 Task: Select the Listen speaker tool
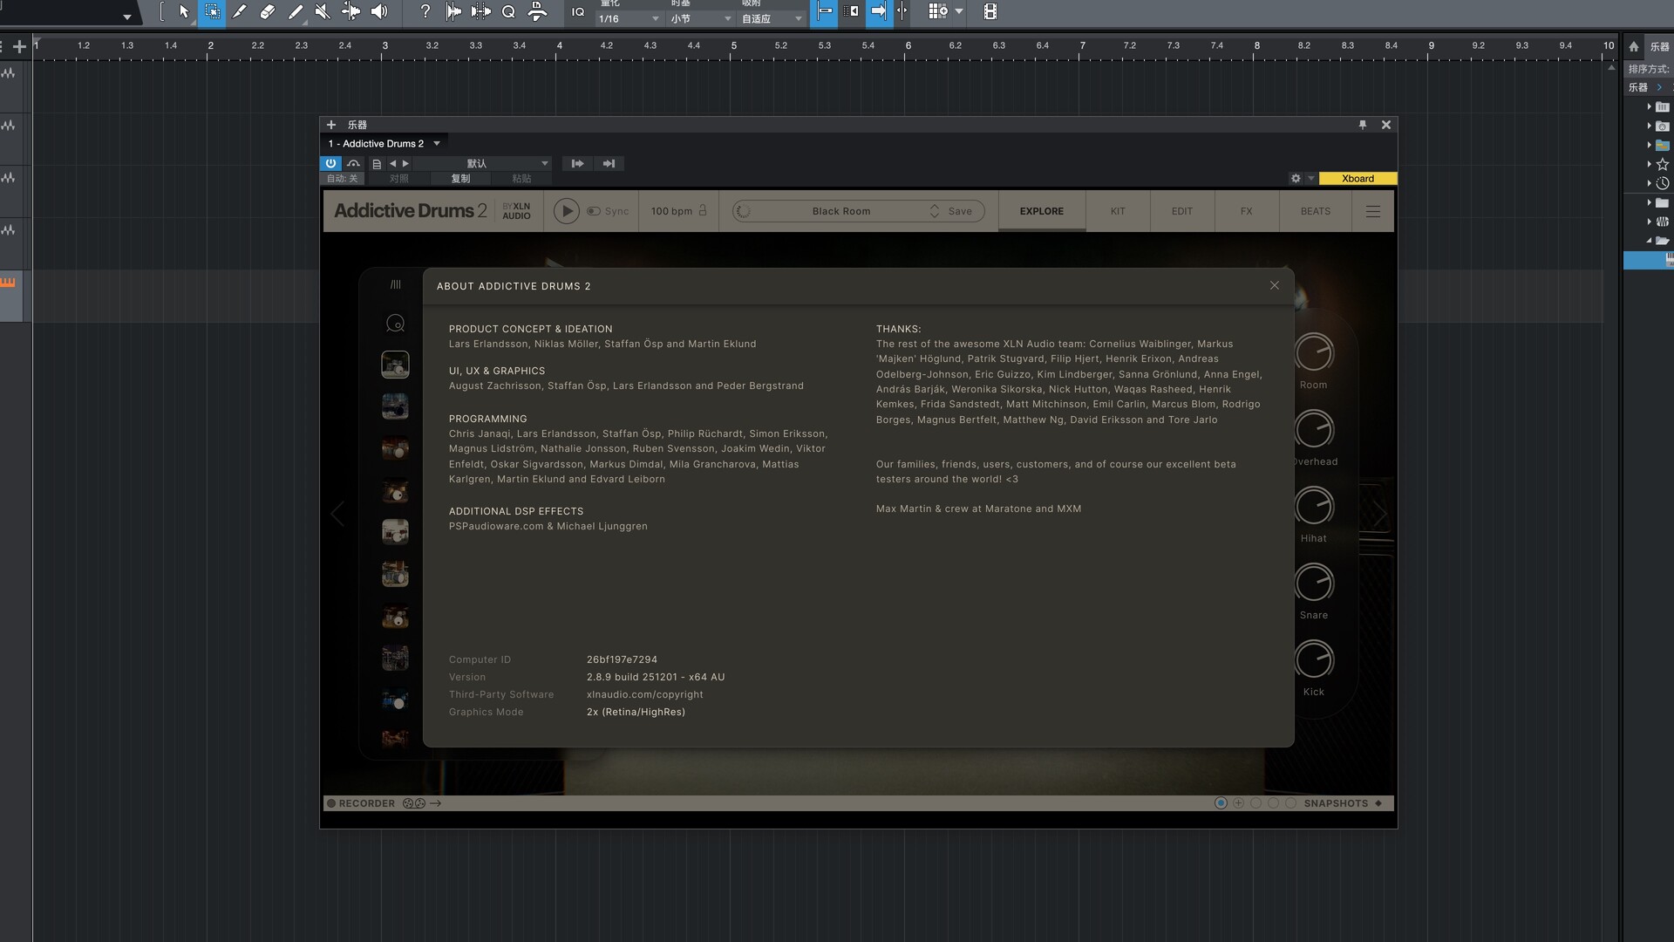[x=379, y=11]
